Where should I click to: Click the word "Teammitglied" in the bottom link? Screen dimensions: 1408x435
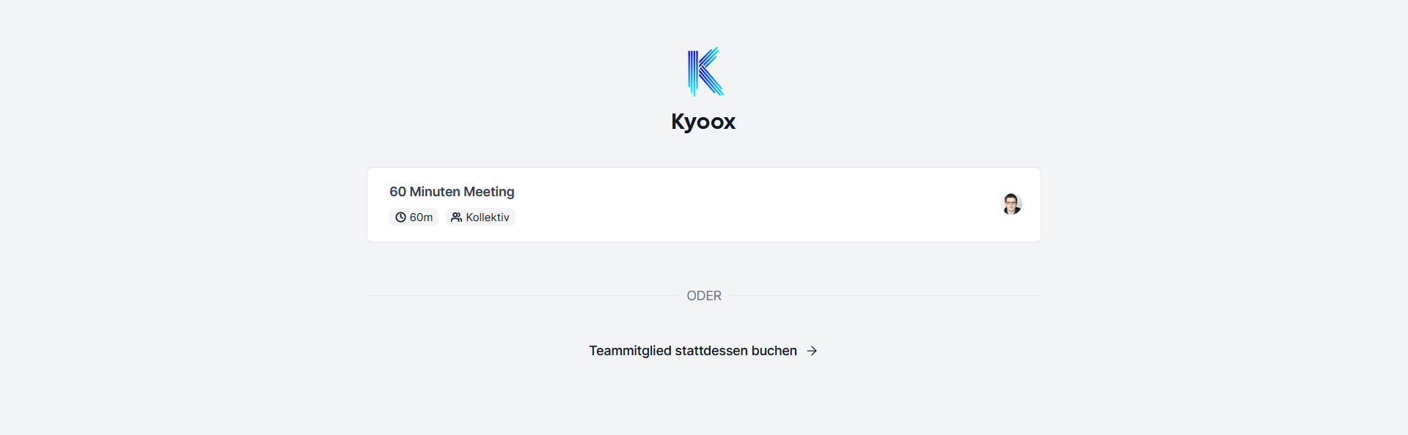[630, 351]
